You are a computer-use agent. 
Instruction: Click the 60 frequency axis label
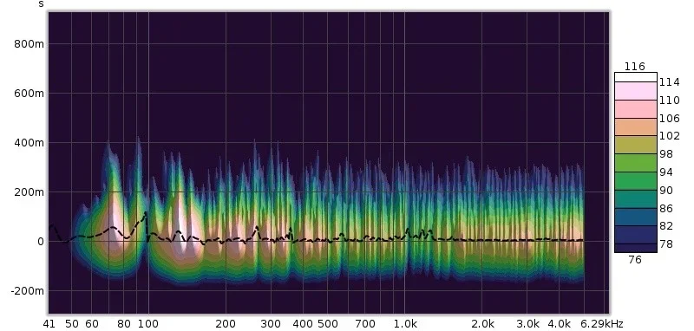pos(92,324)
